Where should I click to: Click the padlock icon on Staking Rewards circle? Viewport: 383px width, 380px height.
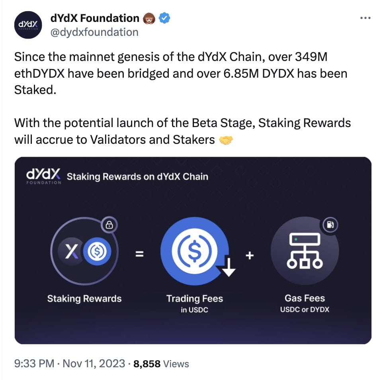tap(109, 224)
